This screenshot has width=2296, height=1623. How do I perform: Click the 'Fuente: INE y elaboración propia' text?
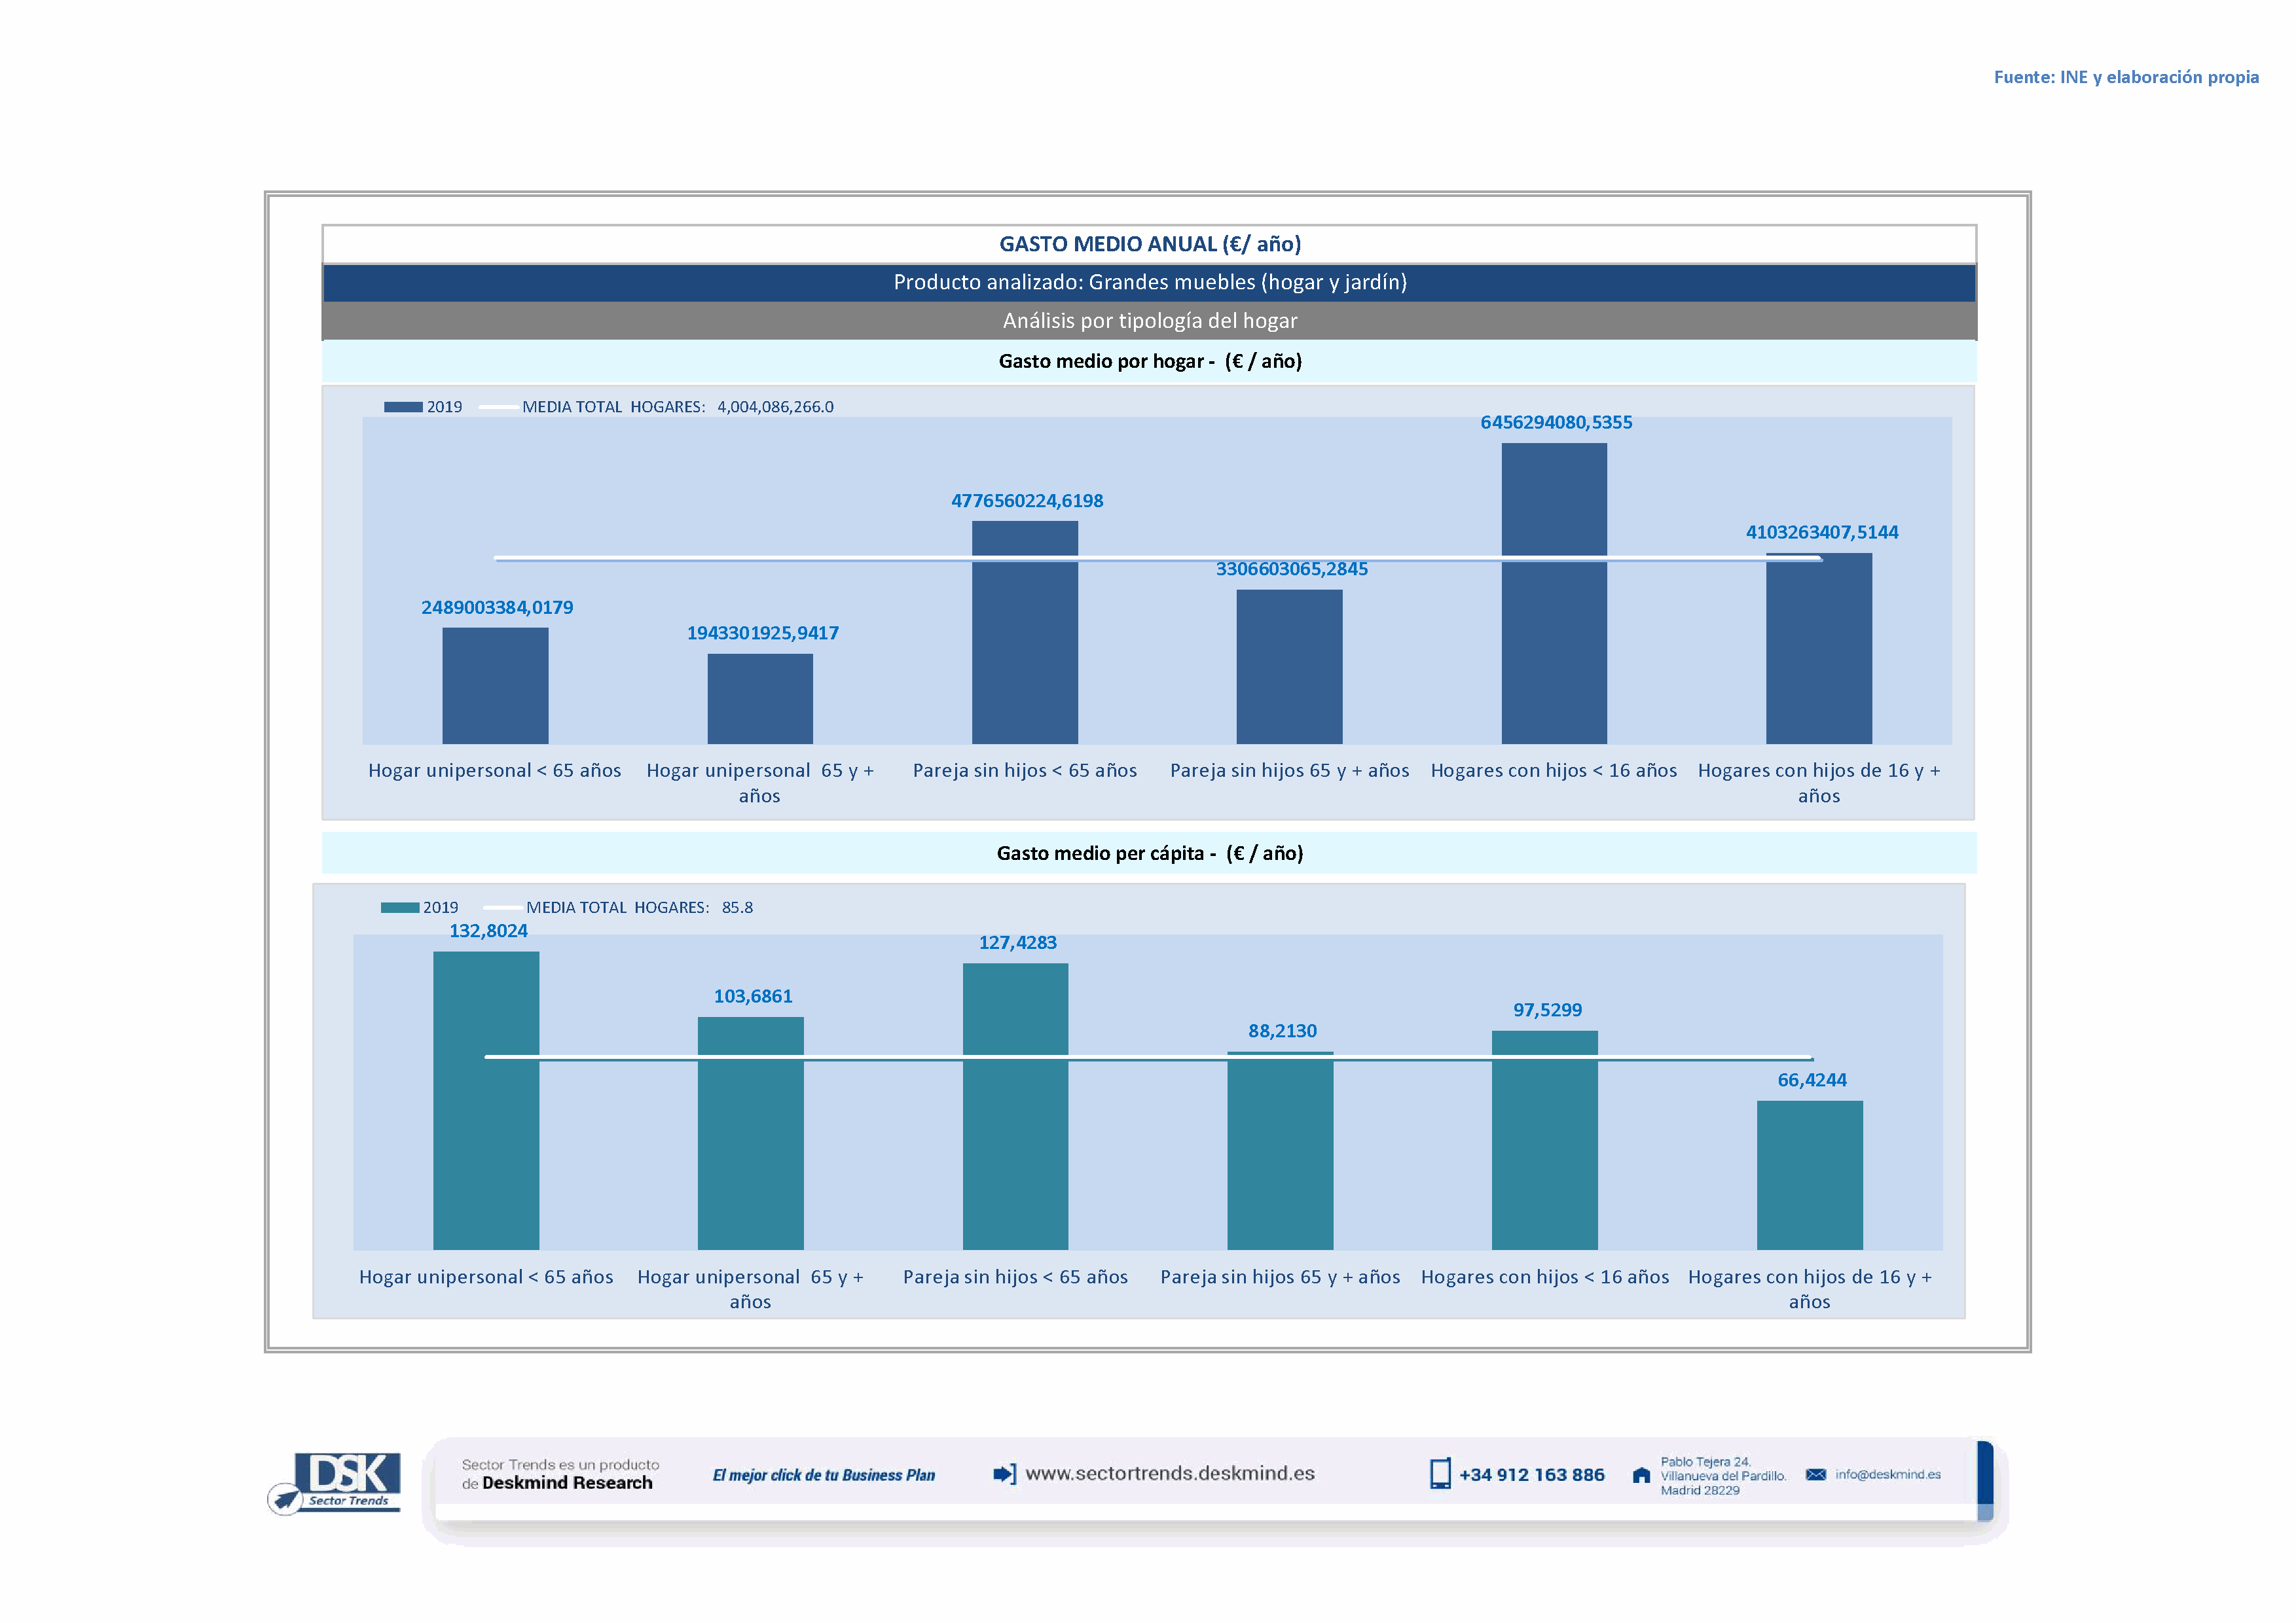[2126, 77]
